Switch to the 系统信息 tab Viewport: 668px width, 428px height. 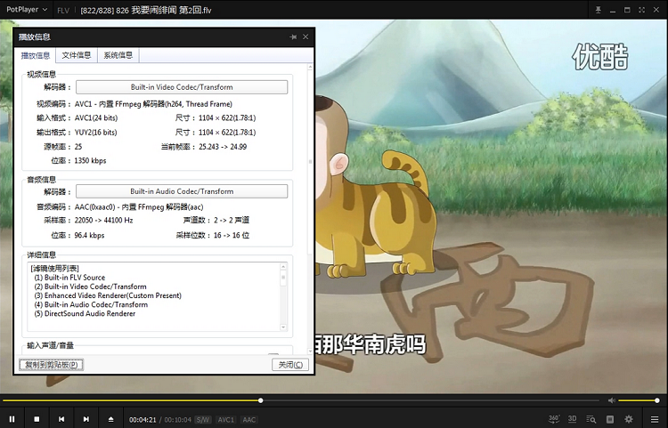click(x=118, y=55)
